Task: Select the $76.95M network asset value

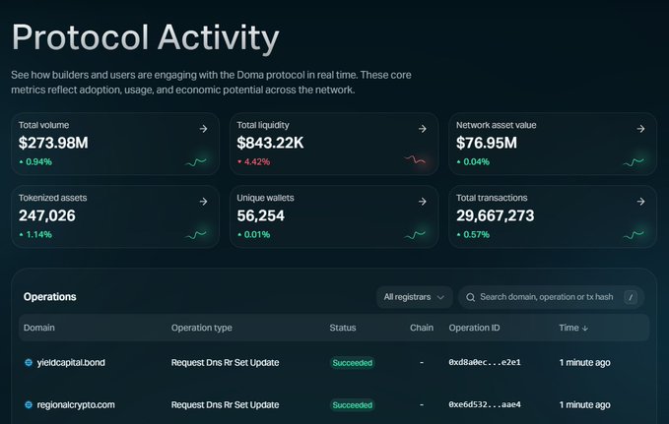Action: tap(487, 143)
